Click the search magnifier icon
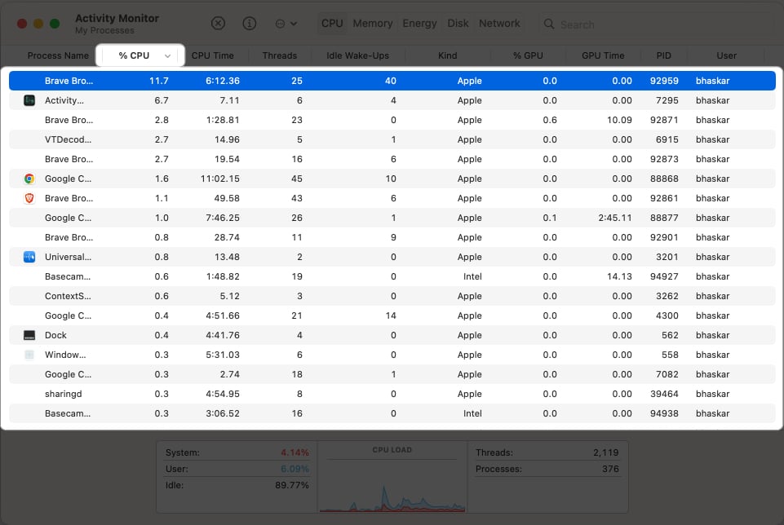 coord(551,25)
